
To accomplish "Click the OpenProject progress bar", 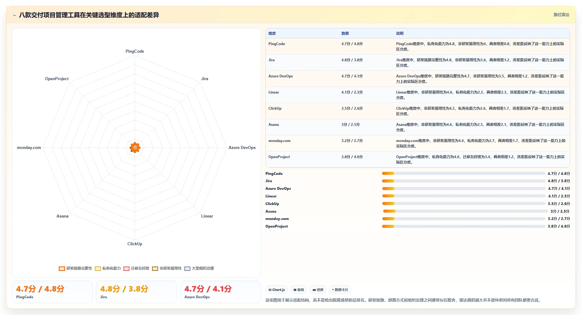I will coord(464,226).
